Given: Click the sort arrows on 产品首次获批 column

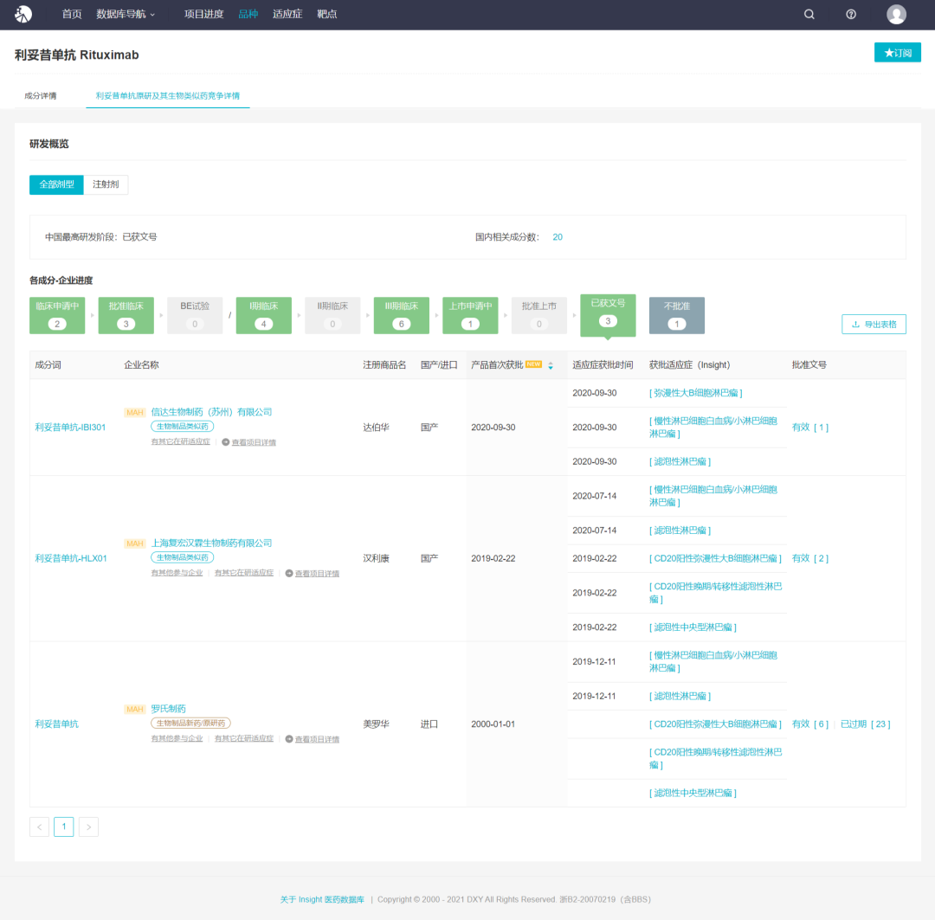Looking at the screenshot, I should tap(551, 365).
